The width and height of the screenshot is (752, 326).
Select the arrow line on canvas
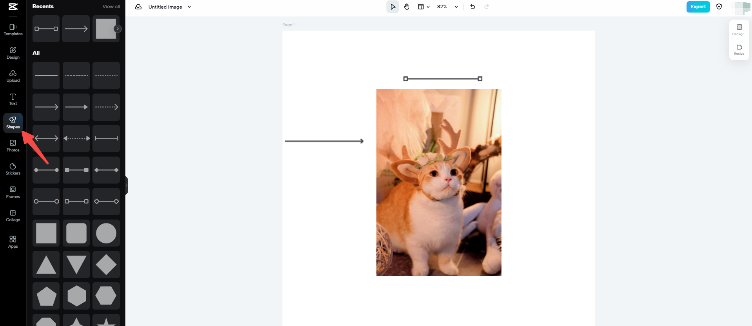point(324,141)
